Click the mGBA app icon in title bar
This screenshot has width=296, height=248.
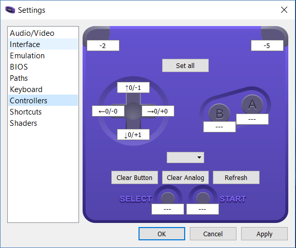[10, 10]
